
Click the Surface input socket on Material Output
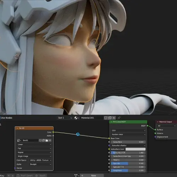[x=155, y=130]
